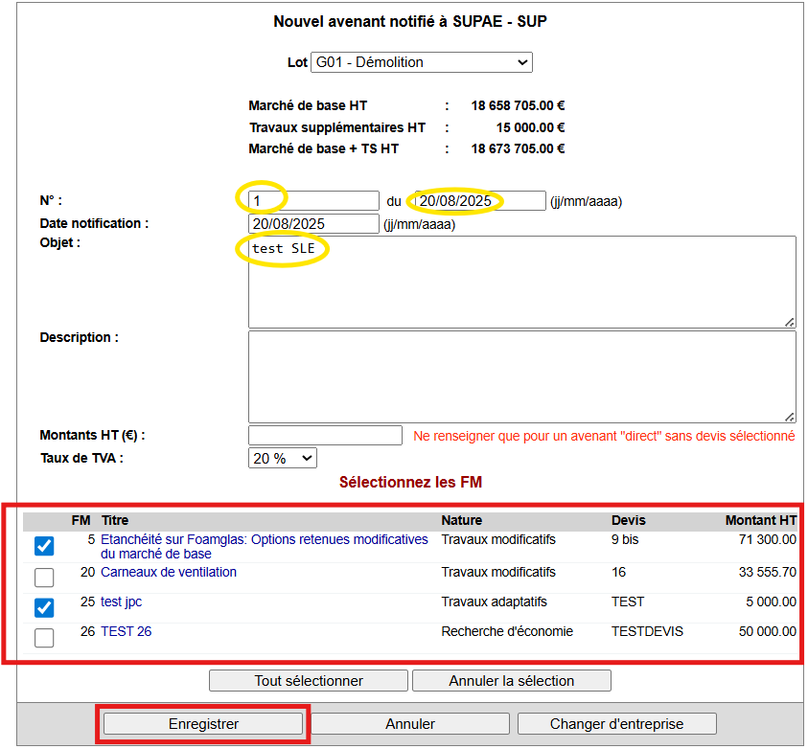Click inside the Description text area
Image resolution: width=808 pixels, height=749 pixels.
click(521, 376)
